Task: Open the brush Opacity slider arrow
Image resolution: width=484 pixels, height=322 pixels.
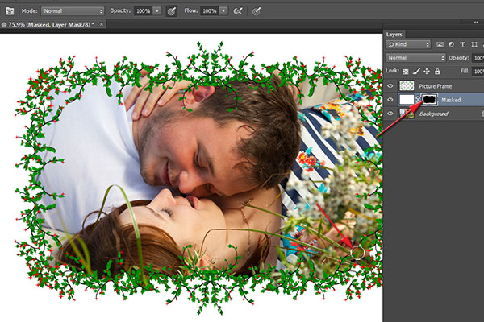Action: pos(157,11)
